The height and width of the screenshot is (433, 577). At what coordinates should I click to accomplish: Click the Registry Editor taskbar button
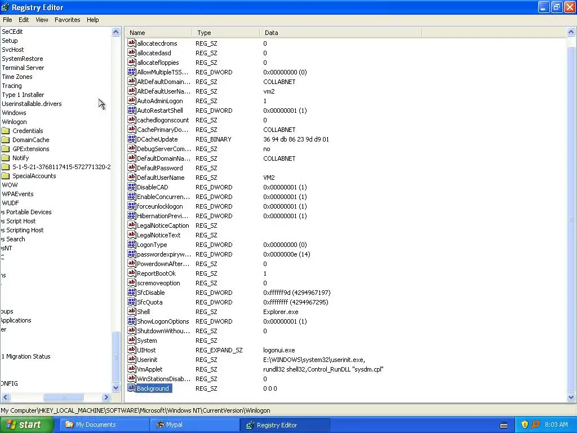[x=285, y=425]
